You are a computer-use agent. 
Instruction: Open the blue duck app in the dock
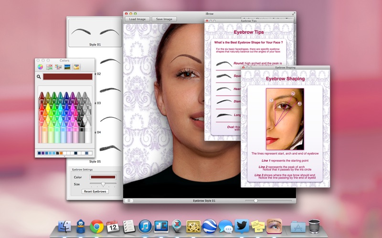click(81, 226)
